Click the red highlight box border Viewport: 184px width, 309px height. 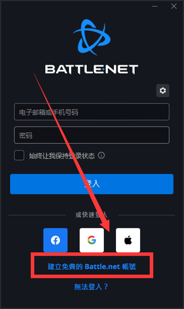coord(92,254)
